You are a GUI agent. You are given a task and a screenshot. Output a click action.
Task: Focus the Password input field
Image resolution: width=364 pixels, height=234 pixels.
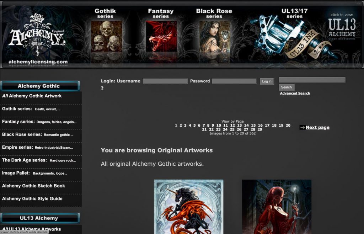[x=234, y=81]
